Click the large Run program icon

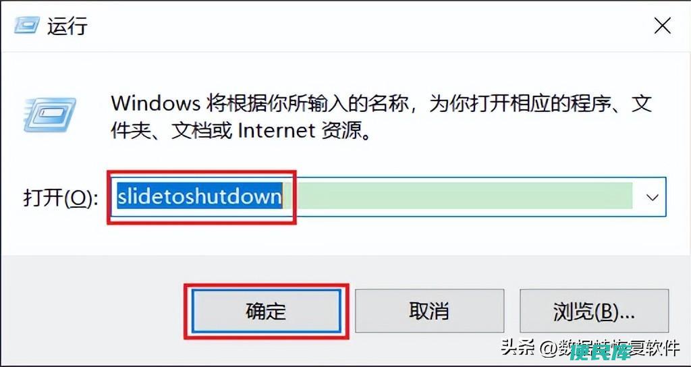point(49,114)
